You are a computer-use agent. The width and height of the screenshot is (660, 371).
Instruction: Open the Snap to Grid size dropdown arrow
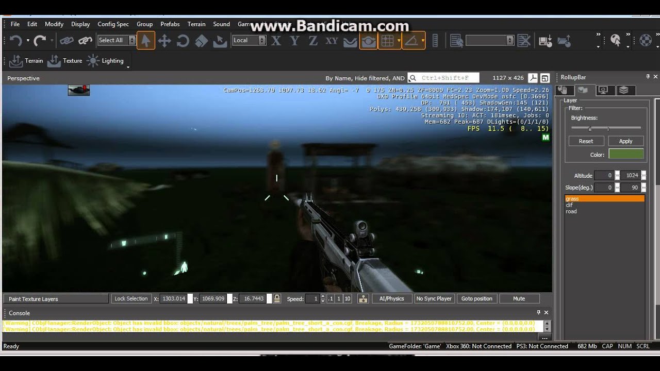point(399,40)
